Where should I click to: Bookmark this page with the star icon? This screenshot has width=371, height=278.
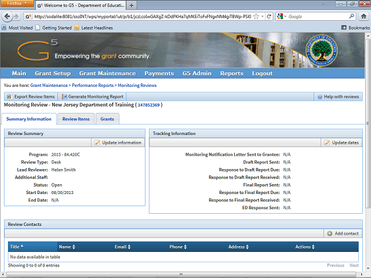(x=256, y=17)
